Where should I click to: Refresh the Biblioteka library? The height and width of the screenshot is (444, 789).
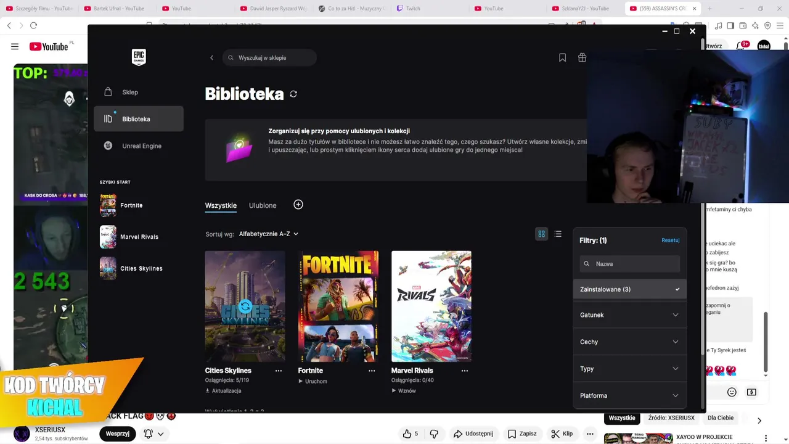pyautogui.click(x=293, y=94)
